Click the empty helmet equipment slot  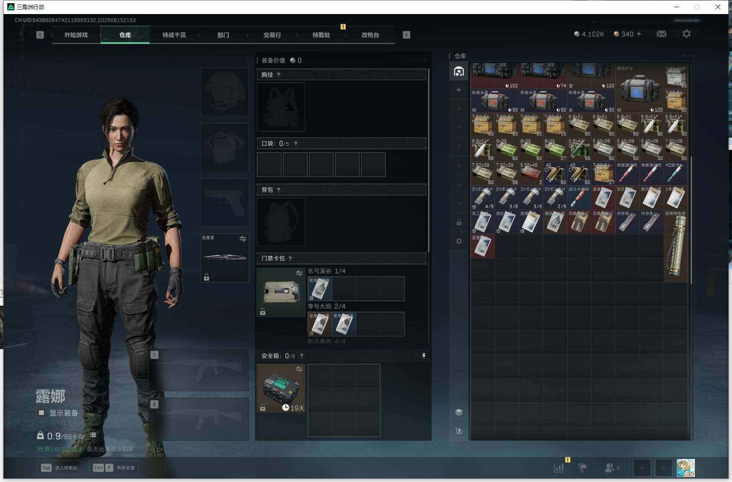pos(225,92)
